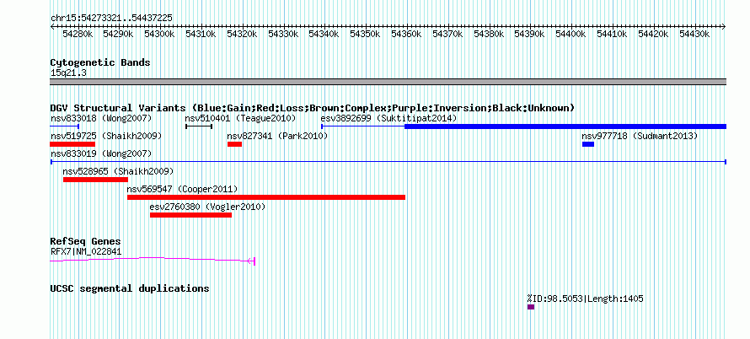Select the small red nsv827341 loss bar
The height and width of the screenshot is (339, 750).
point(234,144)
